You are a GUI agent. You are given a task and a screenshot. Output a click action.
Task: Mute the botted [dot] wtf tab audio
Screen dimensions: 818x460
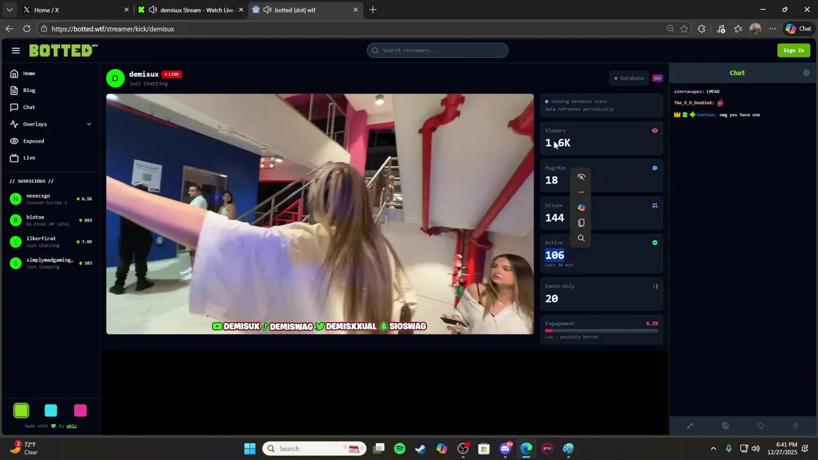267,10
